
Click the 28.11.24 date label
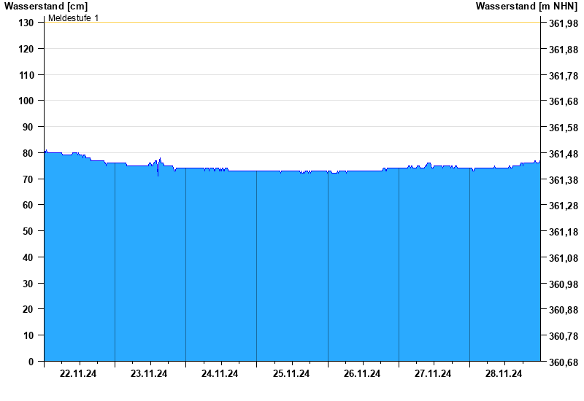pos(504,374)
